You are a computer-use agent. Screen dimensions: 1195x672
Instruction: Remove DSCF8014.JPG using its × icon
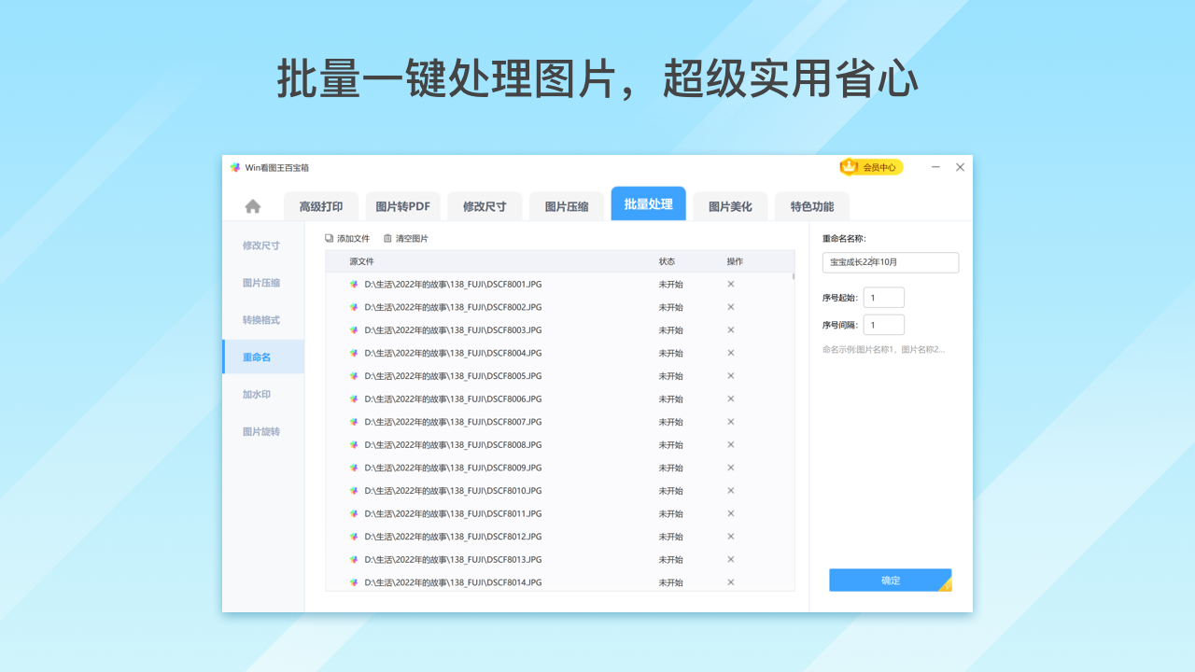730,581
